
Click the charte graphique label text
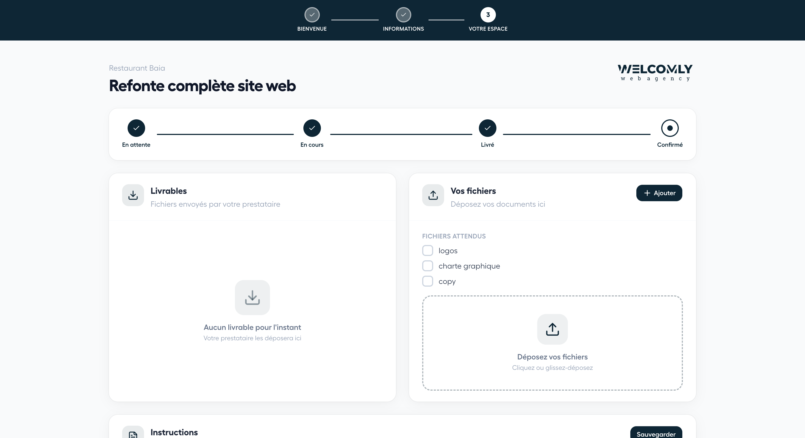point(469,266)
